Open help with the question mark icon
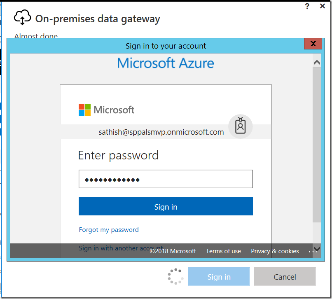The height and width of the screenshot is (299, 332). click(307, 6)
